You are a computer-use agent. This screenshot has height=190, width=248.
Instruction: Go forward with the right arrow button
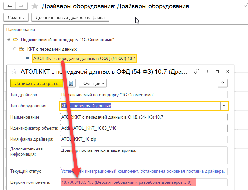click(21, 6)
